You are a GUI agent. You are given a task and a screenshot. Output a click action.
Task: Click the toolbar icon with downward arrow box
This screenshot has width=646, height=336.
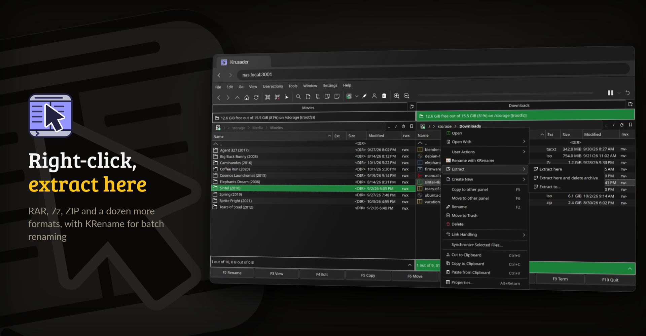tap(337, 96)
